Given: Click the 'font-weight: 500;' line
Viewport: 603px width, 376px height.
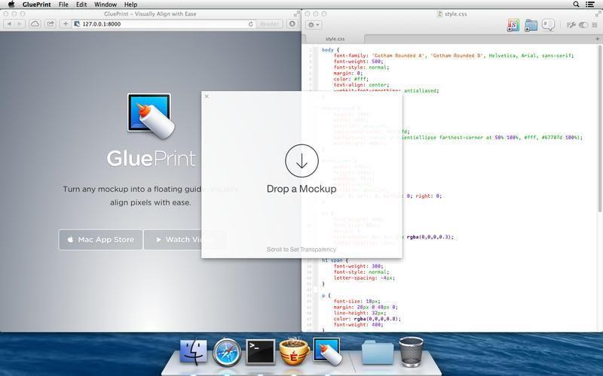Looking at the screenshot, I should (x=358, y=62).
